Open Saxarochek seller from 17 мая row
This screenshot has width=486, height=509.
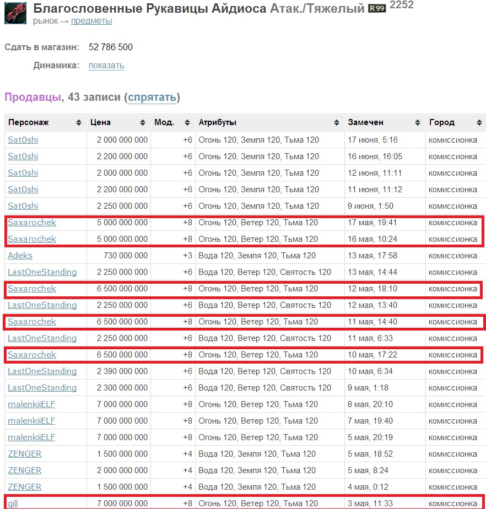click(x=32, y=223)
